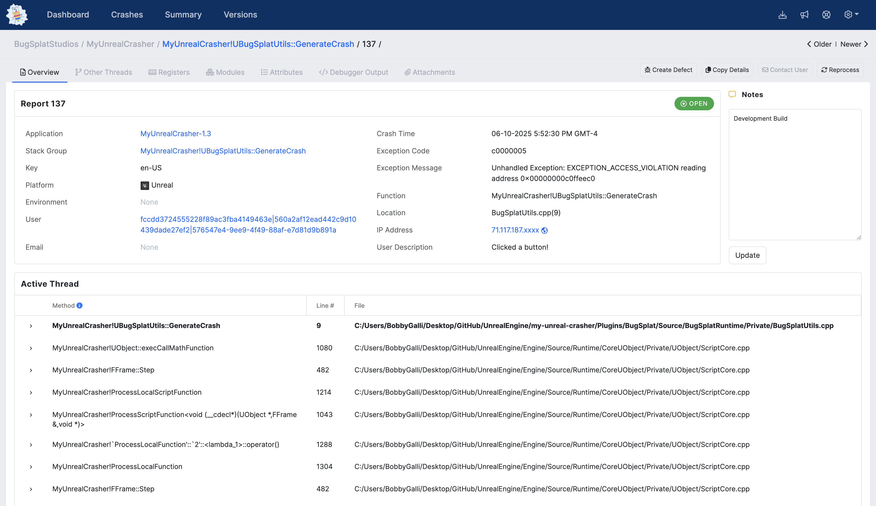The image size is (876, 506).
Task: Click the Copy Details button
Action: tap(727, 70)
